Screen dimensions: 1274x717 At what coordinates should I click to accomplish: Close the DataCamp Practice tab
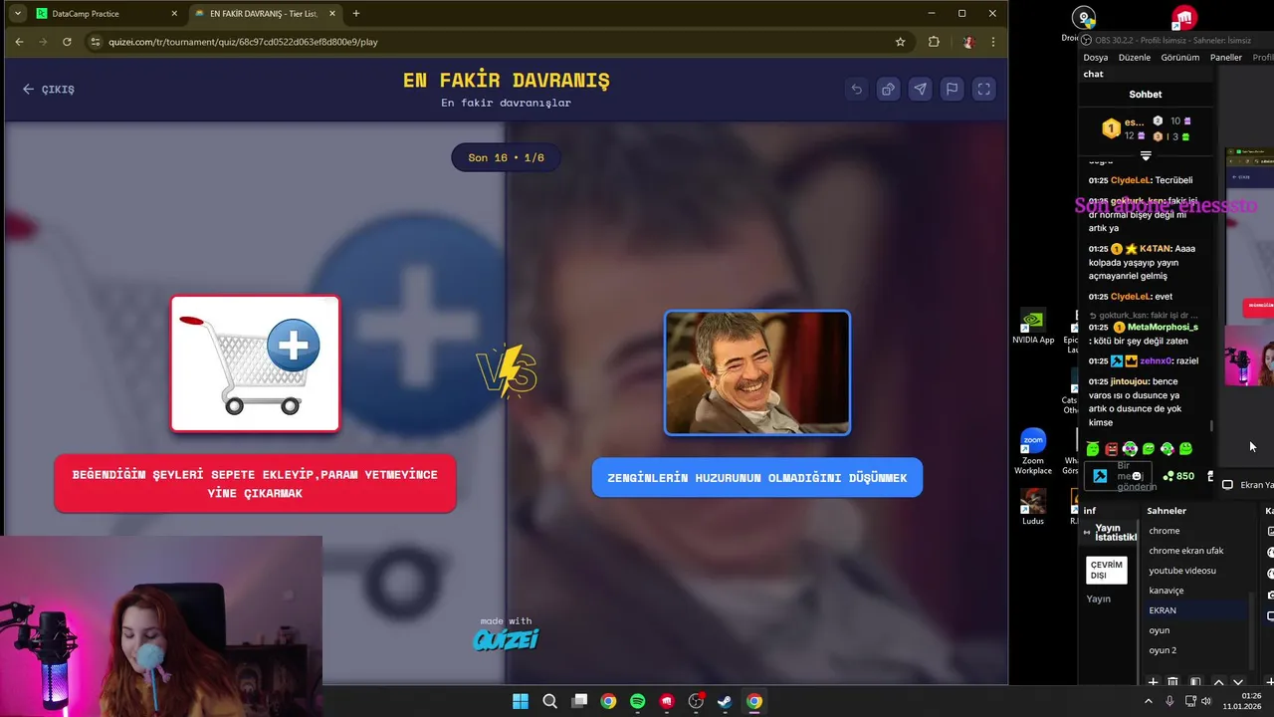coord(174,14)
